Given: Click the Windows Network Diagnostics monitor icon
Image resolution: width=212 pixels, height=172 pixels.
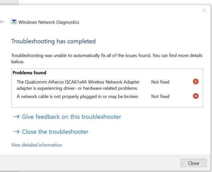Looking at the screenshot, I should (13, 22).
